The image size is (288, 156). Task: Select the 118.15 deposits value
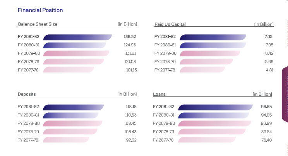click(130, 107)
